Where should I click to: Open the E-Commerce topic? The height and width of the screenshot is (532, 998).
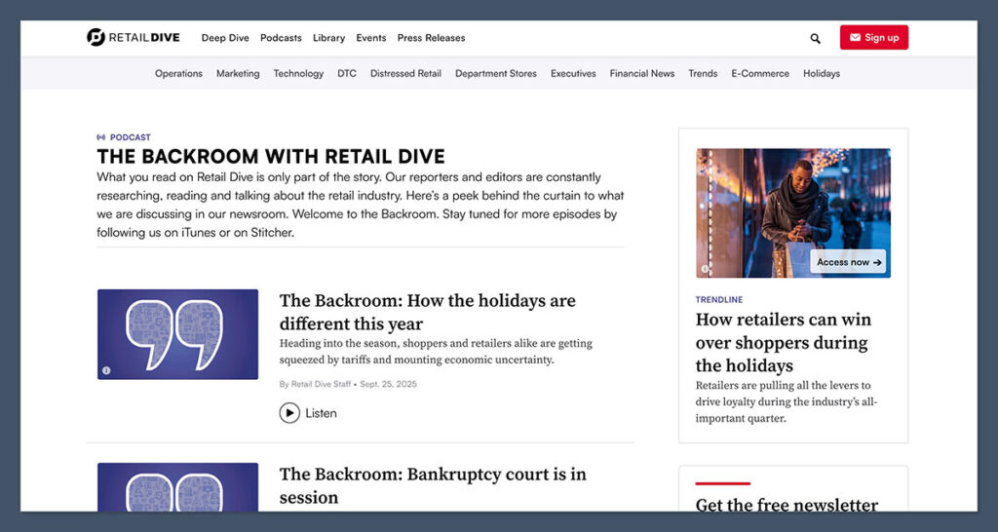pyautogui.click(x=760, y=73)
